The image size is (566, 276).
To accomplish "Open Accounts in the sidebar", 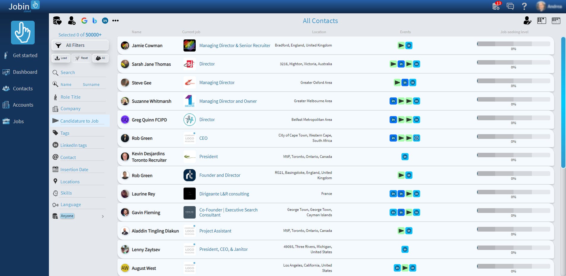I will pyautogui.click(x=18, y=105).
